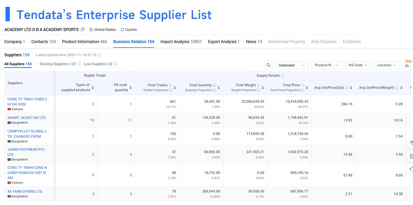The height and width of the screenshot is (205, 413).
Task: Click info icon beside Avg UnitPrice(Qty)
Action: click(x=347, y=88)
